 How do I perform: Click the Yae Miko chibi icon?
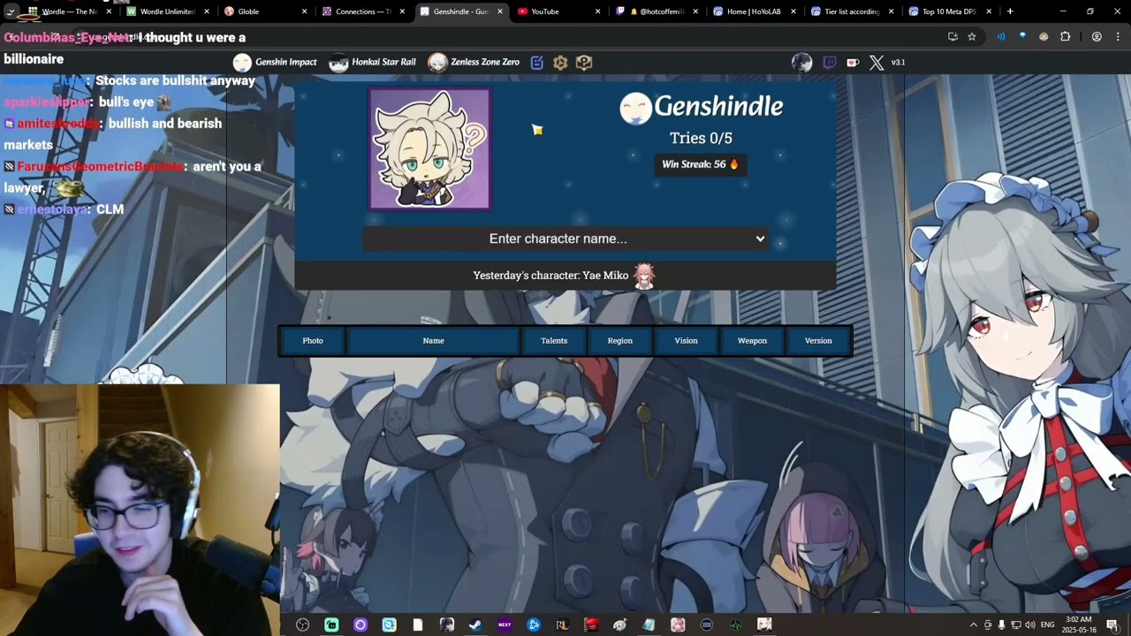click(644, 276)
